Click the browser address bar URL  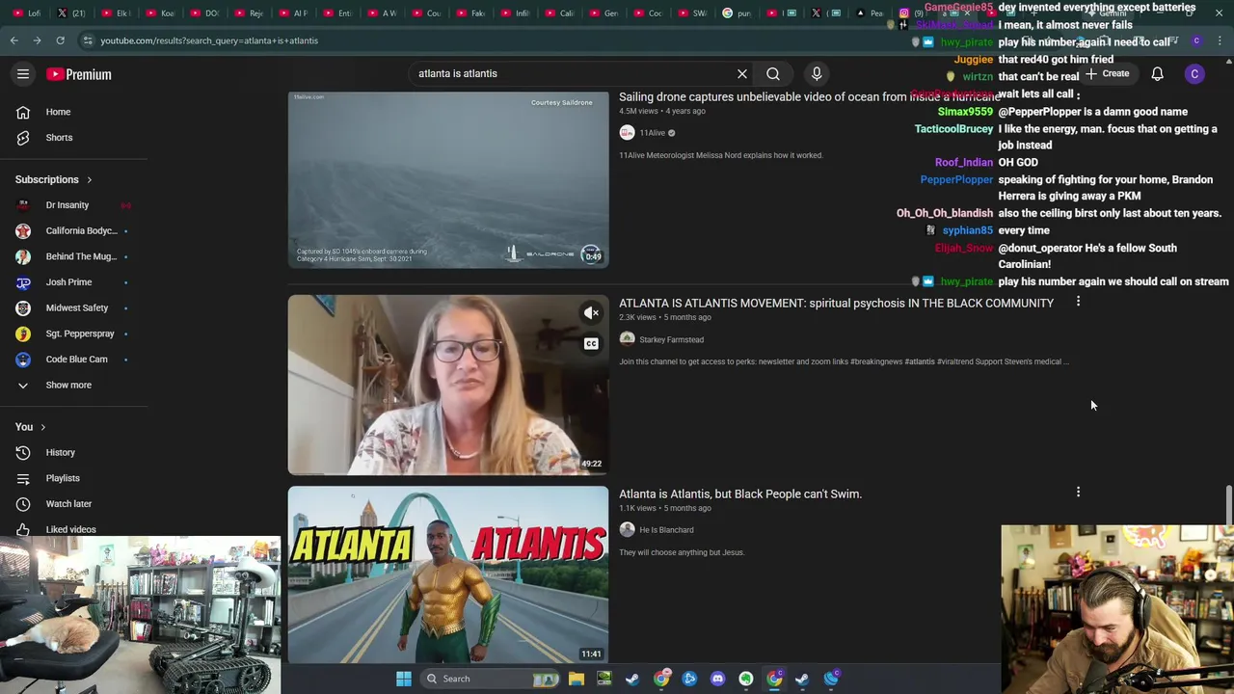(209, 40)
